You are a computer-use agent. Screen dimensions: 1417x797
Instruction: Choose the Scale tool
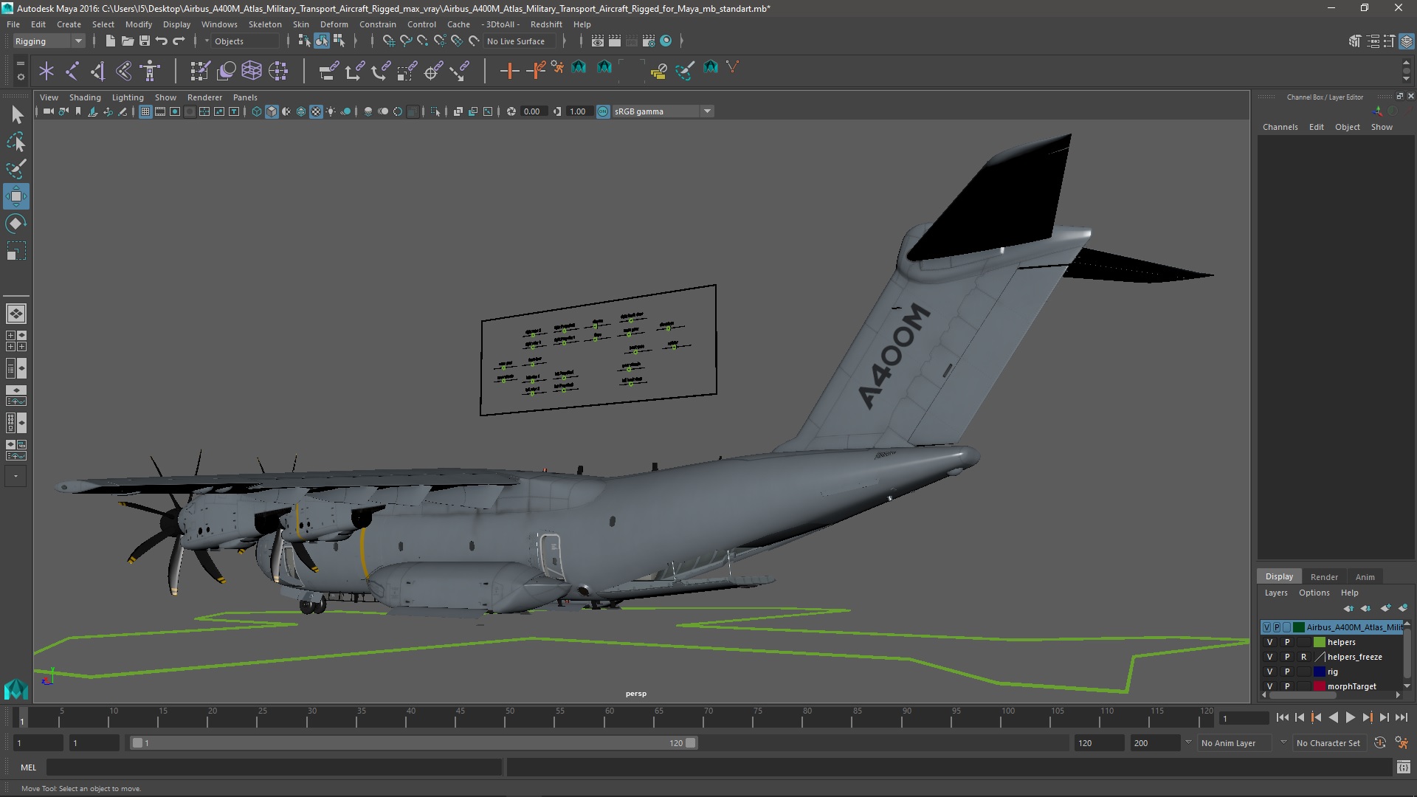point(16,251)
